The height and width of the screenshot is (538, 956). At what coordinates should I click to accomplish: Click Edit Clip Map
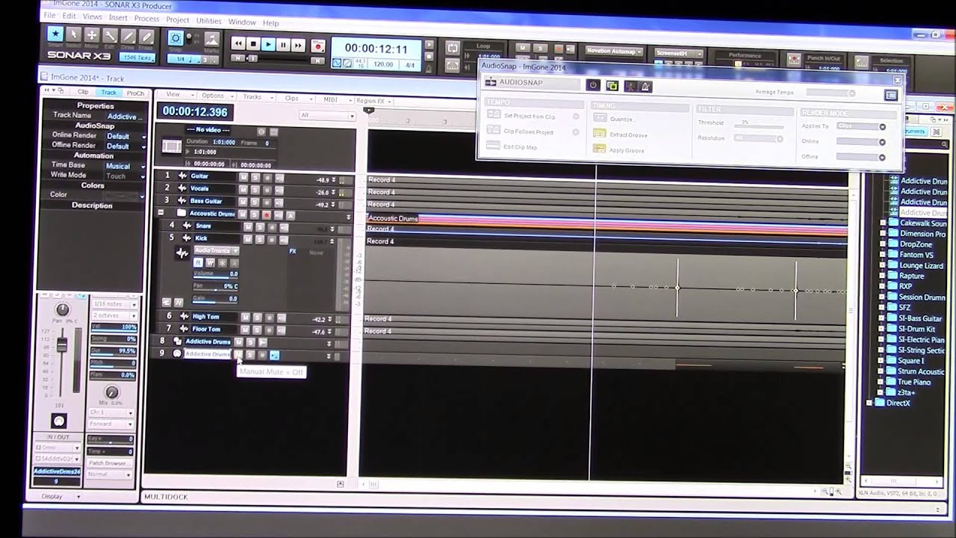pyautogui.click(x=520, y=146)
